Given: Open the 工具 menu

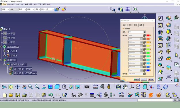Looking at the screenshot, I should (x=40, y=4).
